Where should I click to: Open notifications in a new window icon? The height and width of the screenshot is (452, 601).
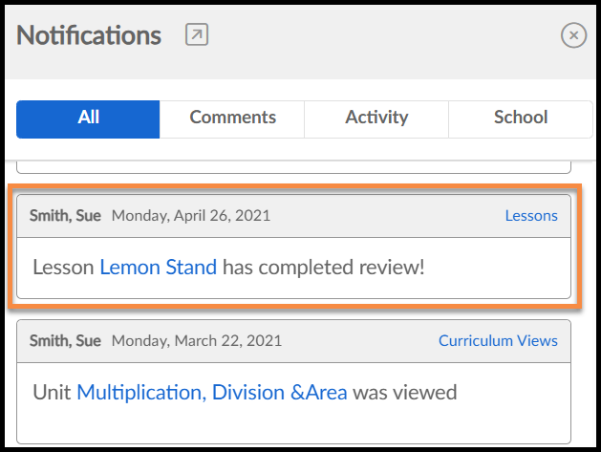[x=196, y=35]
